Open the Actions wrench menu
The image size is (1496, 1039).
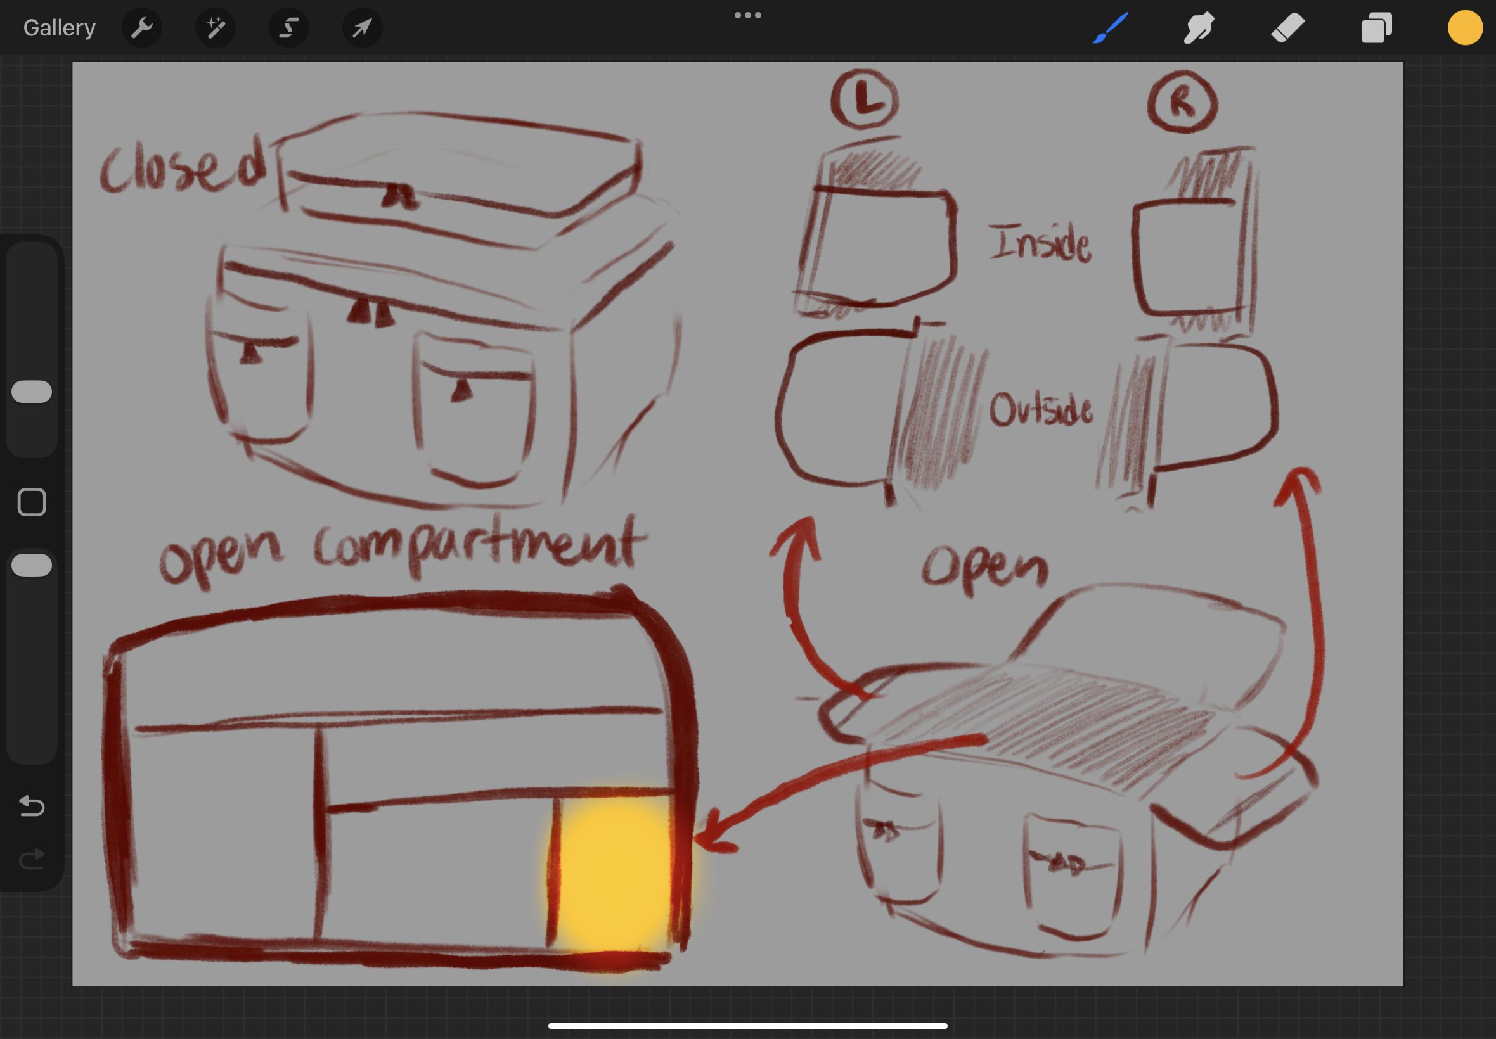pos(141,28)
